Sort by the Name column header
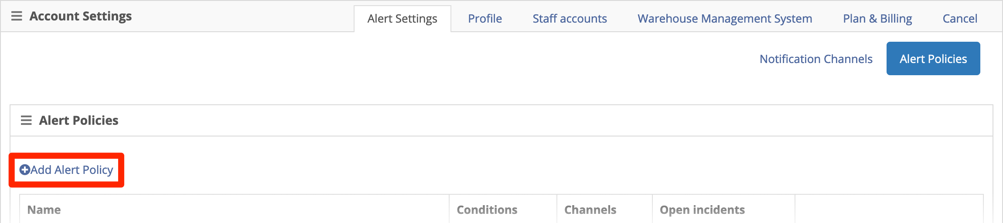This screenshot has height=223, width=1003. (x=44, y=210)
